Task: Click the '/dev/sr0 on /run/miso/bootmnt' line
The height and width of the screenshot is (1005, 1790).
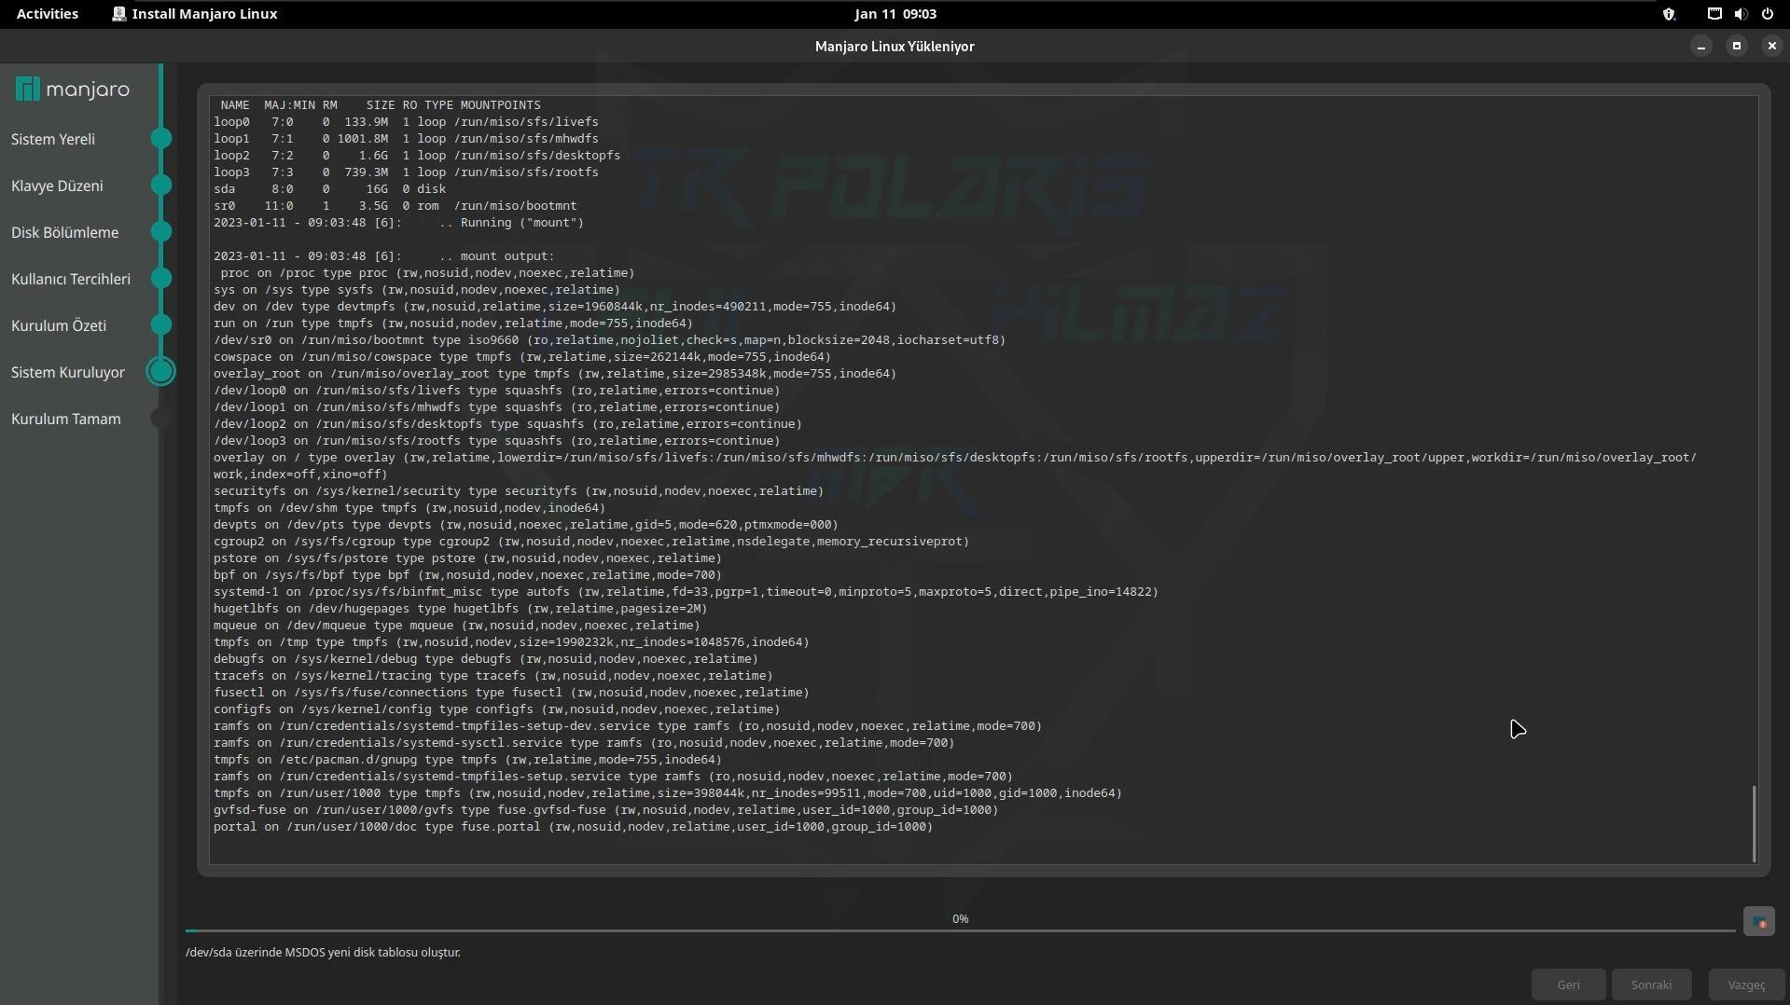Action: point(609,340)
